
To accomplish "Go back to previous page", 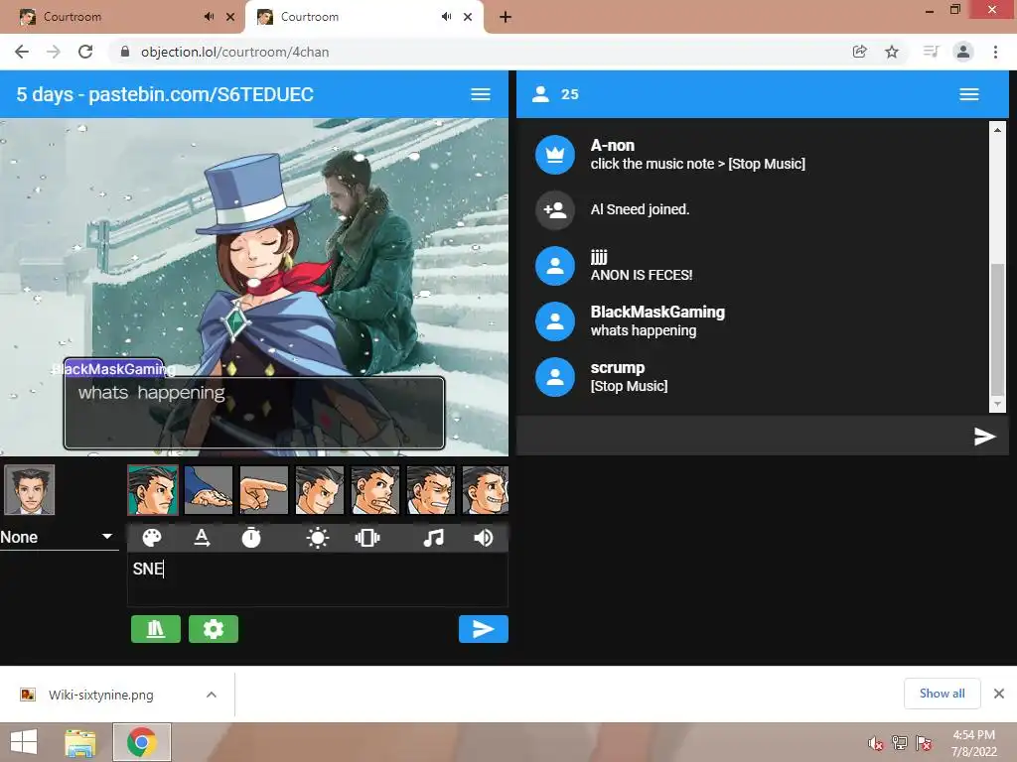I will 22,52.
